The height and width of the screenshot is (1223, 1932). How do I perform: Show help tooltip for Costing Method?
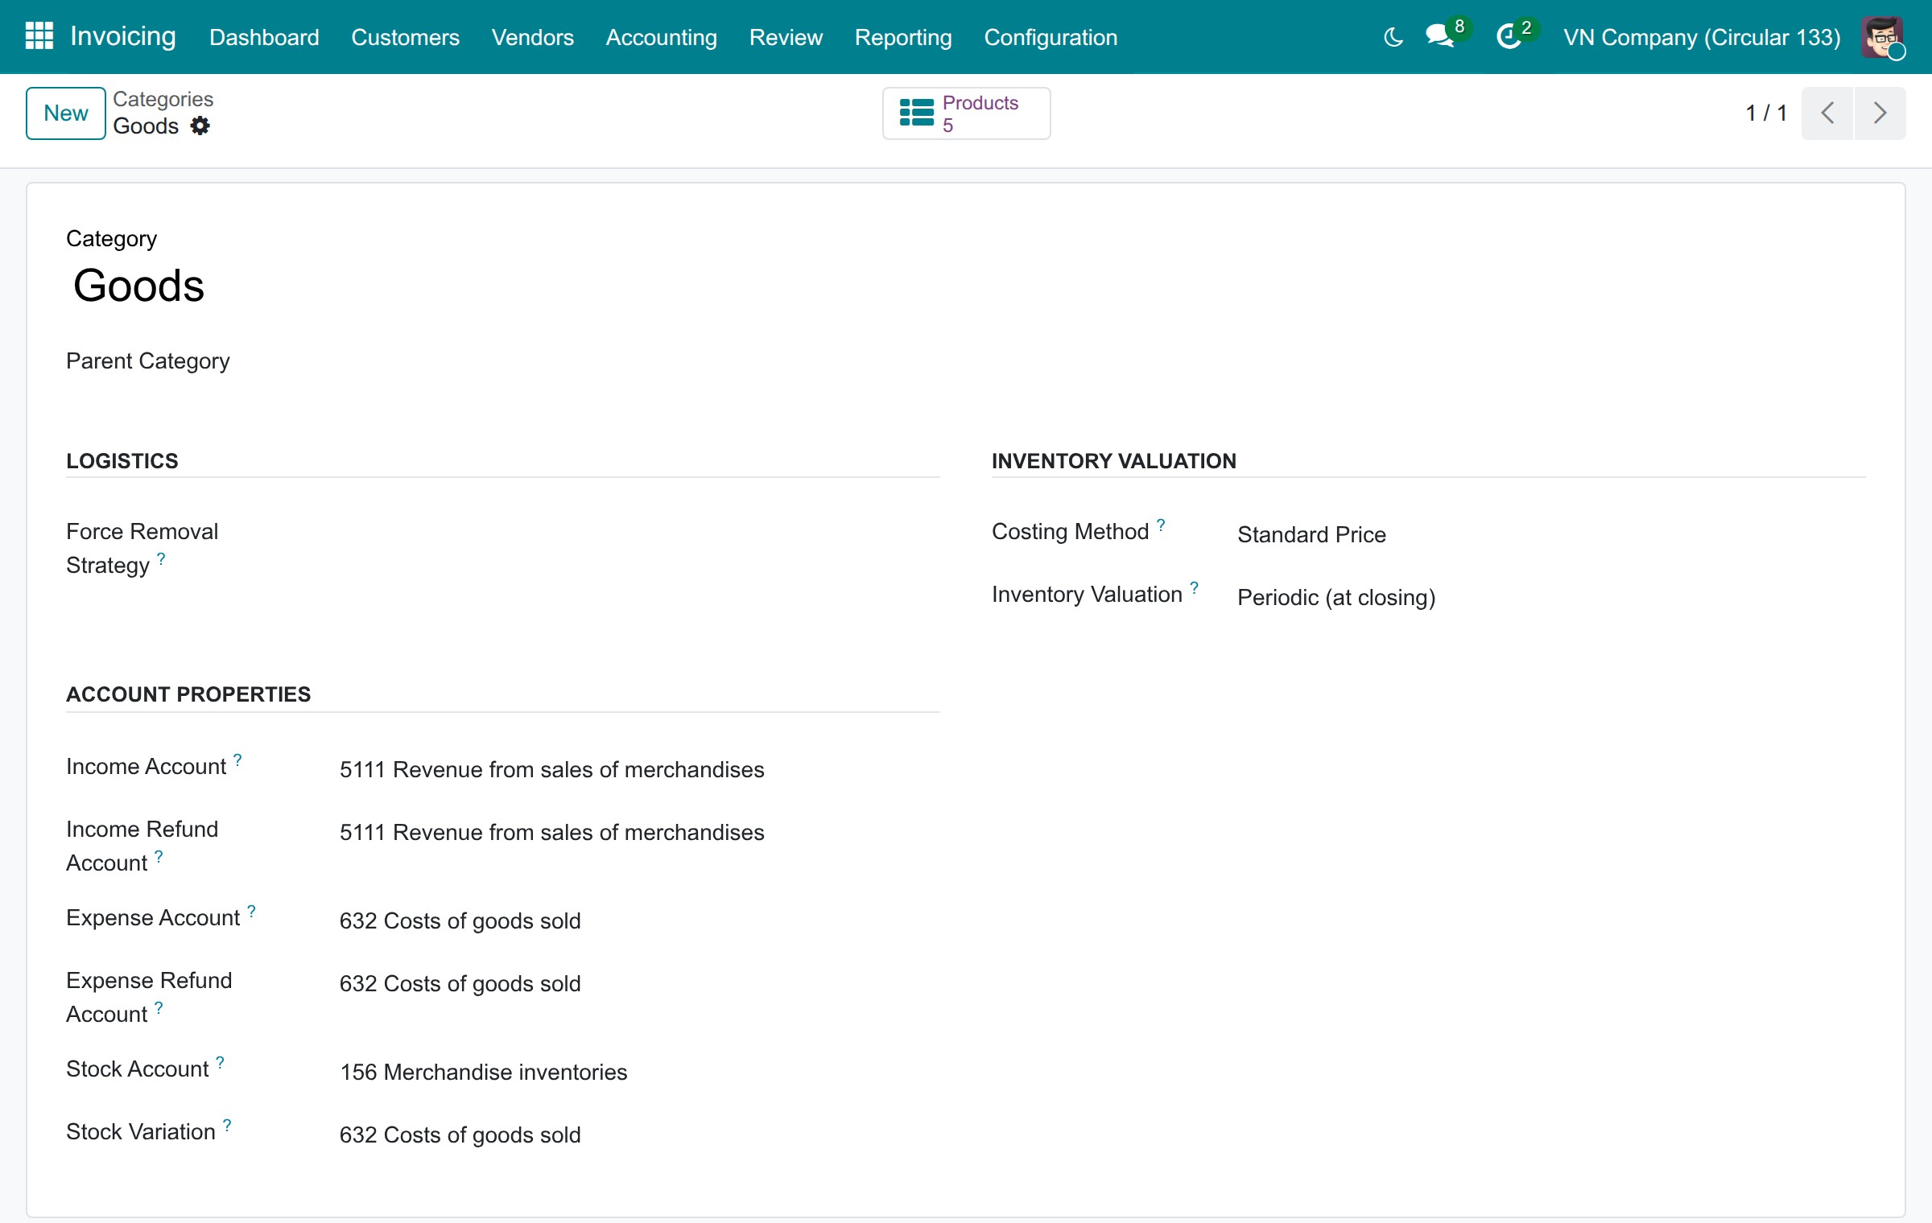coord(1161,525)
